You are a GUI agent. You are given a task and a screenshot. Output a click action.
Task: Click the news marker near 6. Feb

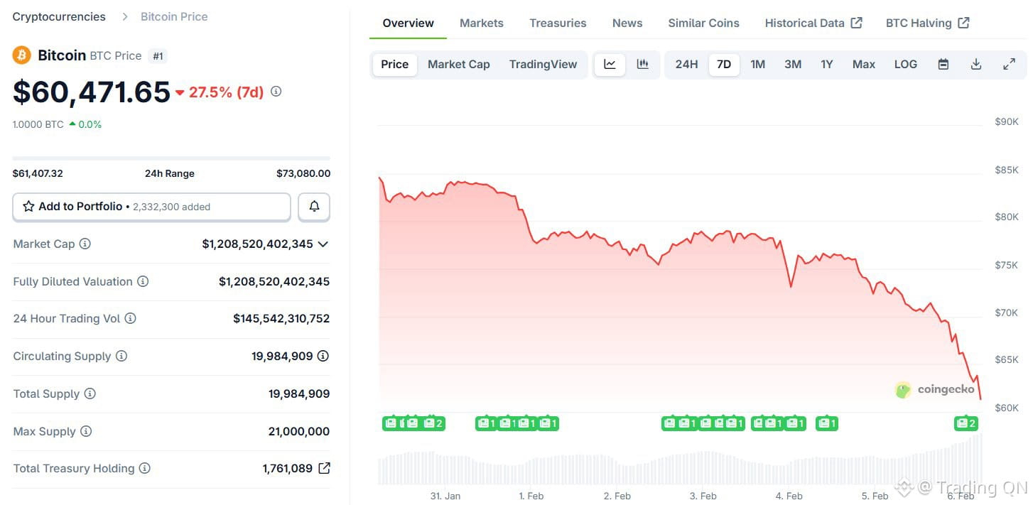point(966,423)
